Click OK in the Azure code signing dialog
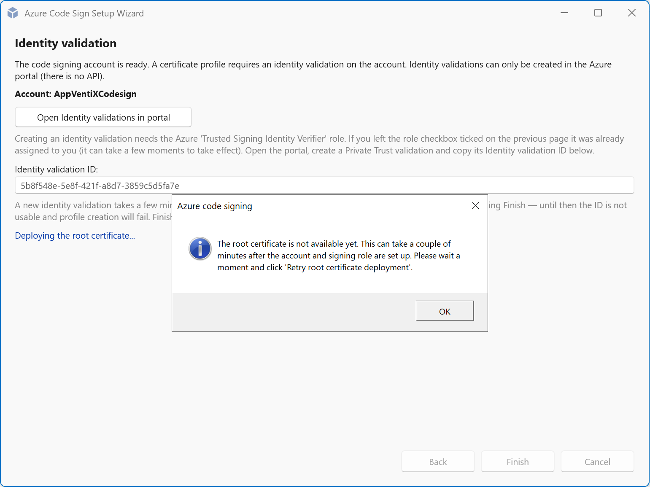Image resolution: width=650 pixels, height=487 pixels. [445, 311]
